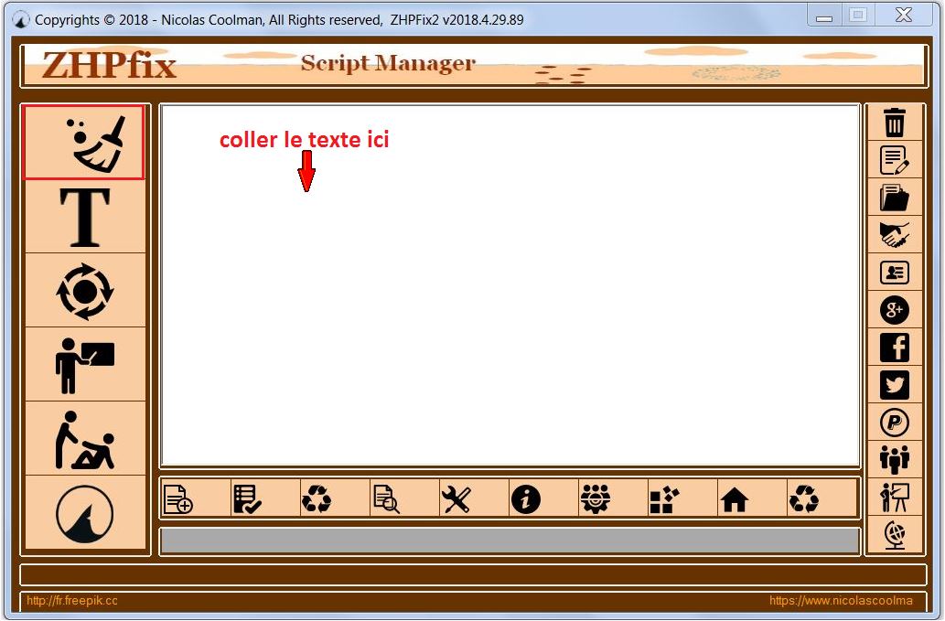Click the notepad with pencil icon
This screenshot has width=945, height=621.
(x=895, y=160)
